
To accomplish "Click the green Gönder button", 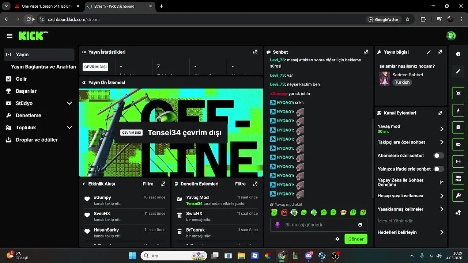I will point(356,239).
